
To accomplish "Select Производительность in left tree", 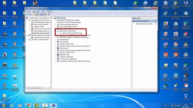I will (42, 31).
